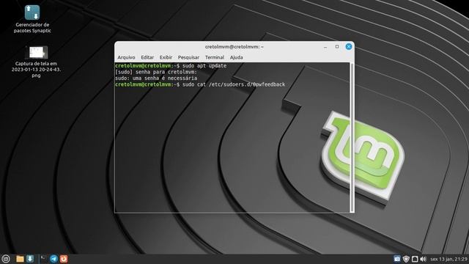The image size is (469, 264).
Task: Select the Captura de tela PNG file
Action: coord(36,62)
